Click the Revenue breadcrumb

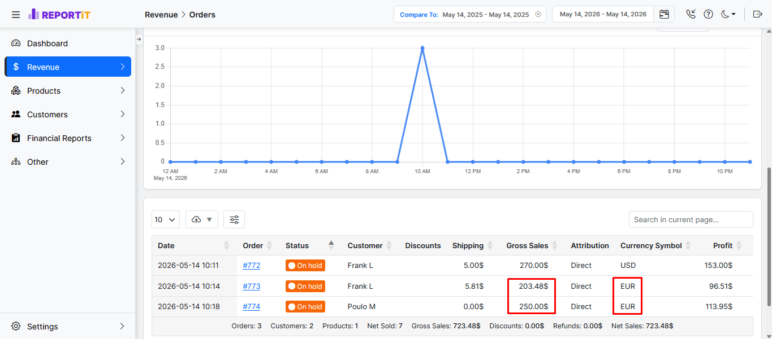coord(161,15)
